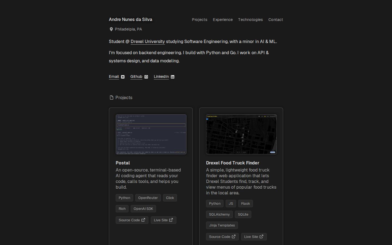Click the Food Truck Finder description text

click(241, 181)
